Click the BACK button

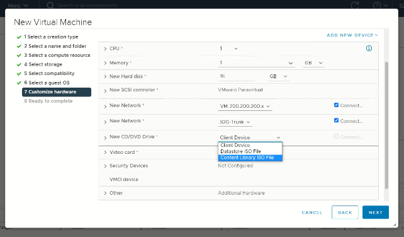pos(345,212)
